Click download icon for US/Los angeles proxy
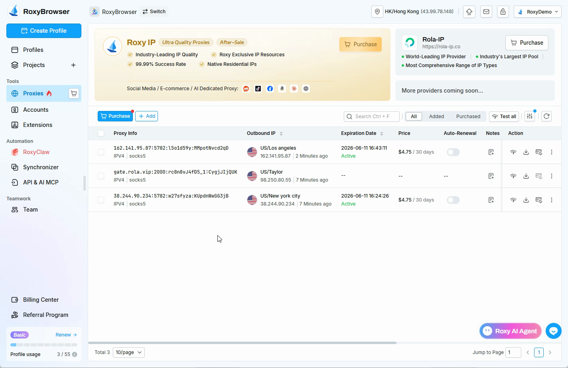This screenshot has width=568, height=368. [x=526, y=152]
